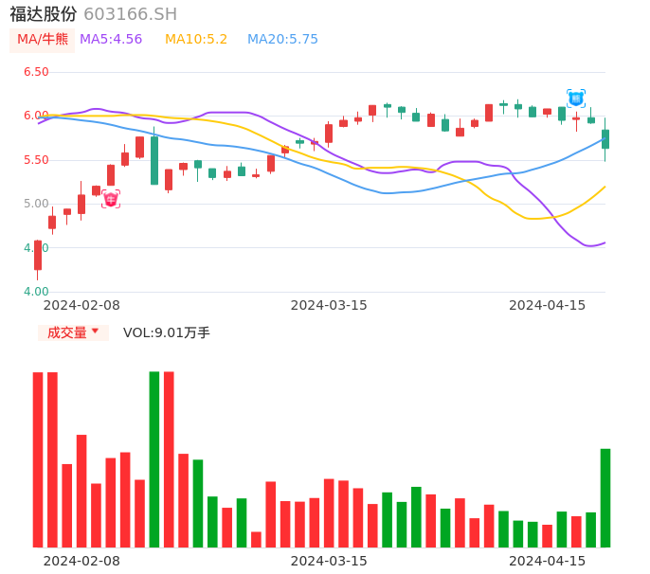Expand the MA/牛熊 indicator selector
Image resolution: width=650 pixels, height=574 pixels.
[42, 40]
